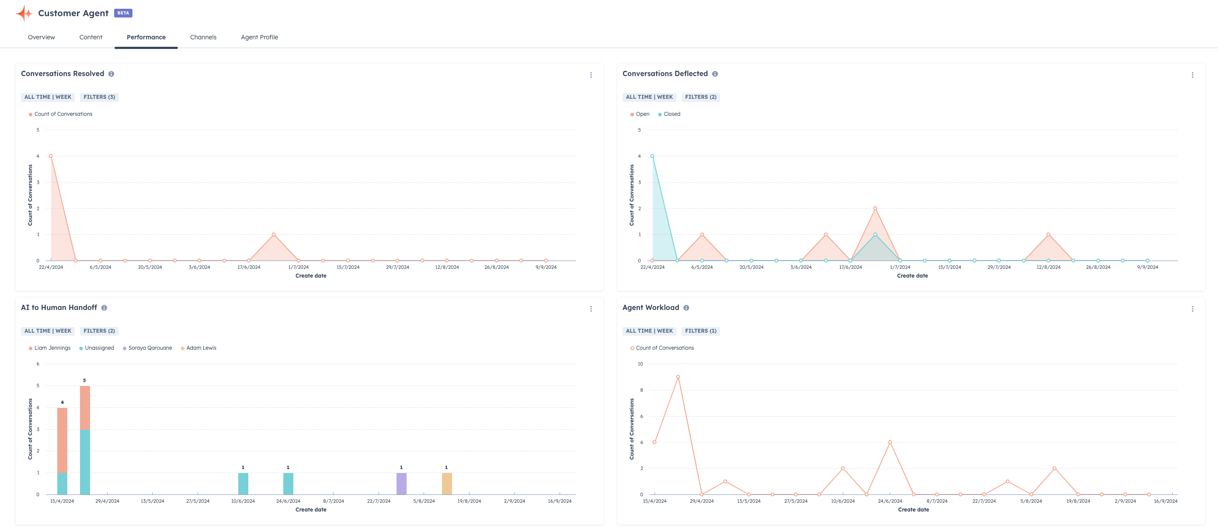Screen dimensions: 1218x529
Task: Click the Customer Agent sparkle logo icon
Action: [x=24, y=13]
